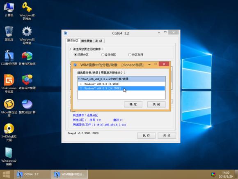Click the color tray icon in taskbar
The height and width of the screenshot is (179, 238).
(x=213, y=174)
